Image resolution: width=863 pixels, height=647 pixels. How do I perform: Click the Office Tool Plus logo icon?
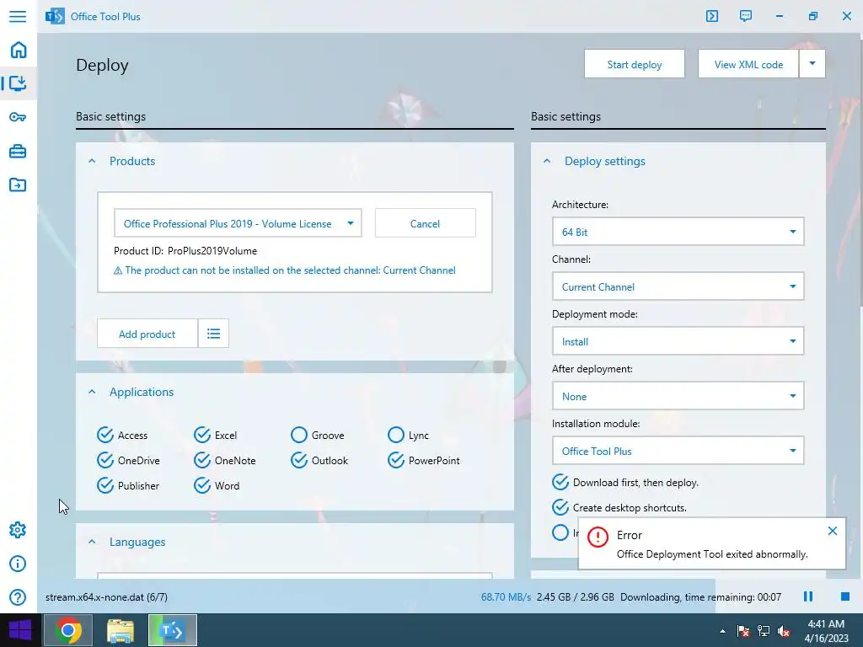pyautogui.click(x=55, y=16)
